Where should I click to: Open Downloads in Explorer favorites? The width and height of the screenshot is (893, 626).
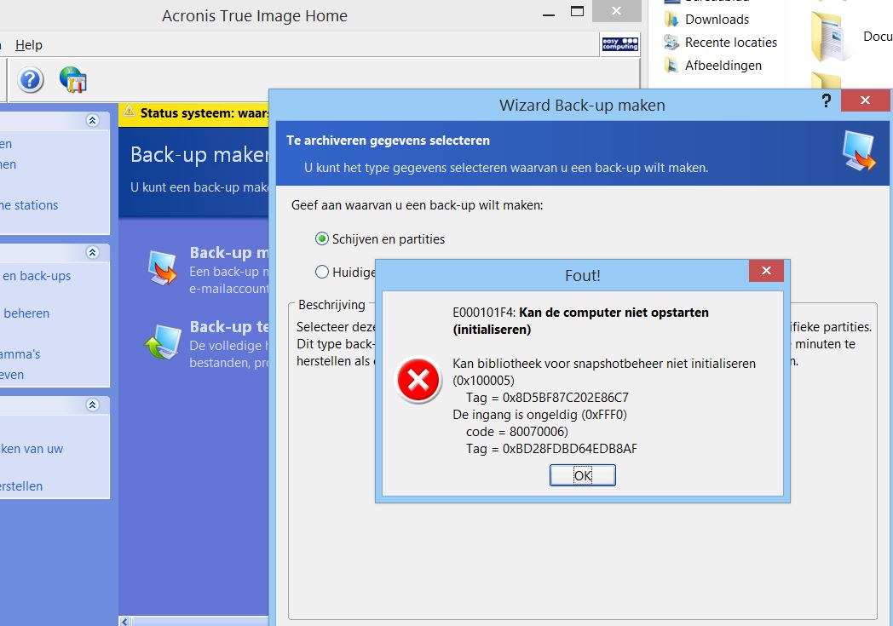717,20
